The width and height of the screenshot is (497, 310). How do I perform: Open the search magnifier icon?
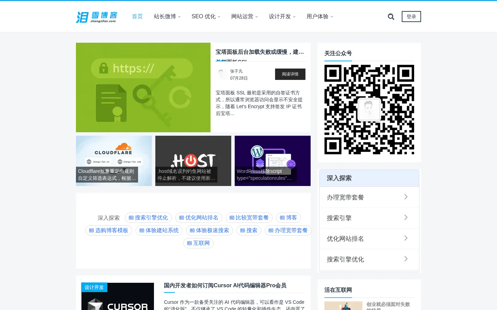pyautogui.click(x=391, y=17)
